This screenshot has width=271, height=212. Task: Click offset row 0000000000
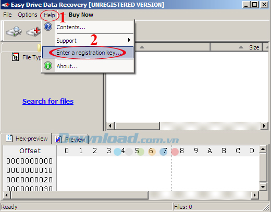(x=30, y=161)
